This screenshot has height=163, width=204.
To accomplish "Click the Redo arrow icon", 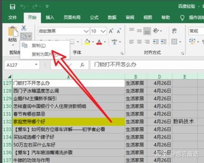I will tap(35, 6).
